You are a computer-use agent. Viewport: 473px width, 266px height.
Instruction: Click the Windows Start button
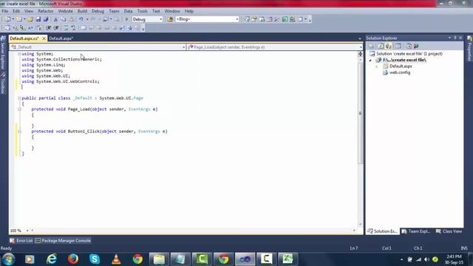[x=8, y=259]
